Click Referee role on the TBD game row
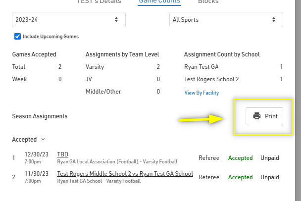This screenshot has height=201, width=301. point(209,158)
